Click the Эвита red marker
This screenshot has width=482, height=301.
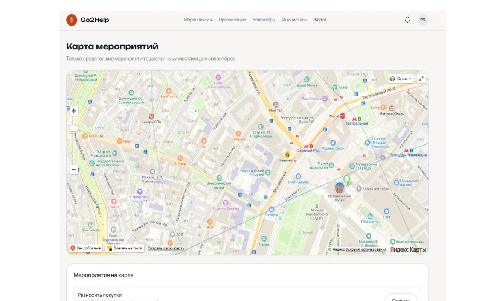click(x=114, y=202)
